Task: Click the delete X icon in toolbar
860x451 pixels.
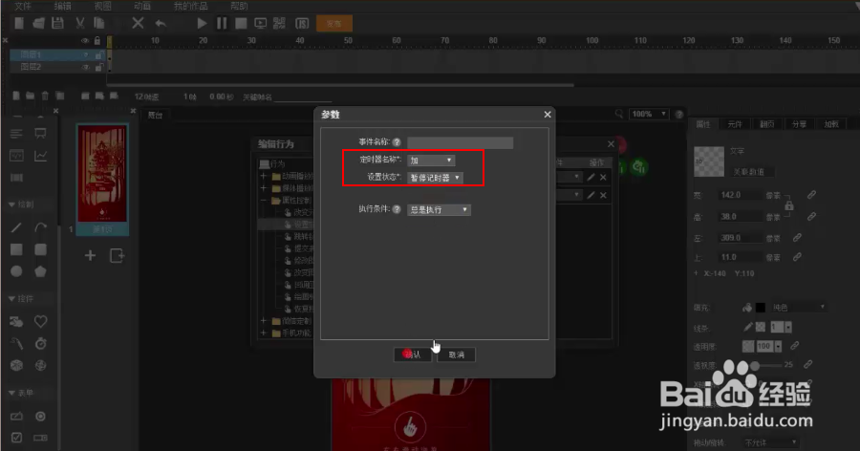Action: (x=138, y=23)
